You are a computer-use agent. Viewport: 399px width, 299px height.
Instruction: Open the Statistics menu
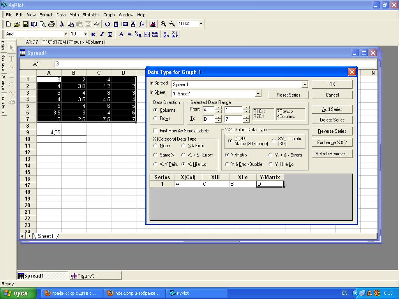click(x=91, y=15)
